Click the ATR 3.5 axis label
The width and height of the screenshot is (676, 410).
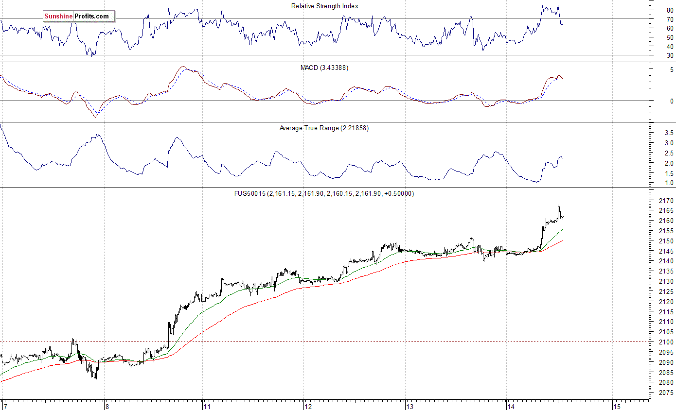pos(669,133)
